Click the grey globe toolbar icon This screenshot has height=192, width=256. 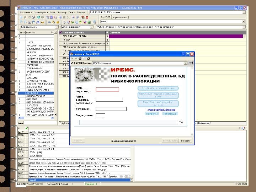pos(42,17)
